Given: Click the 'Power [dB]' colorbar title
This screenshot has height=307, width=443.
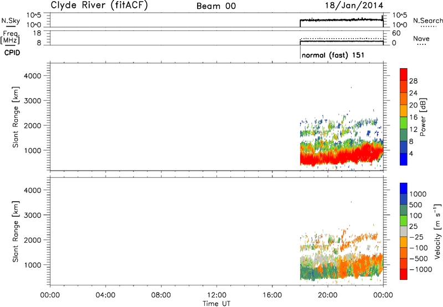Looking at the screenshot, I should coord(423,117).
